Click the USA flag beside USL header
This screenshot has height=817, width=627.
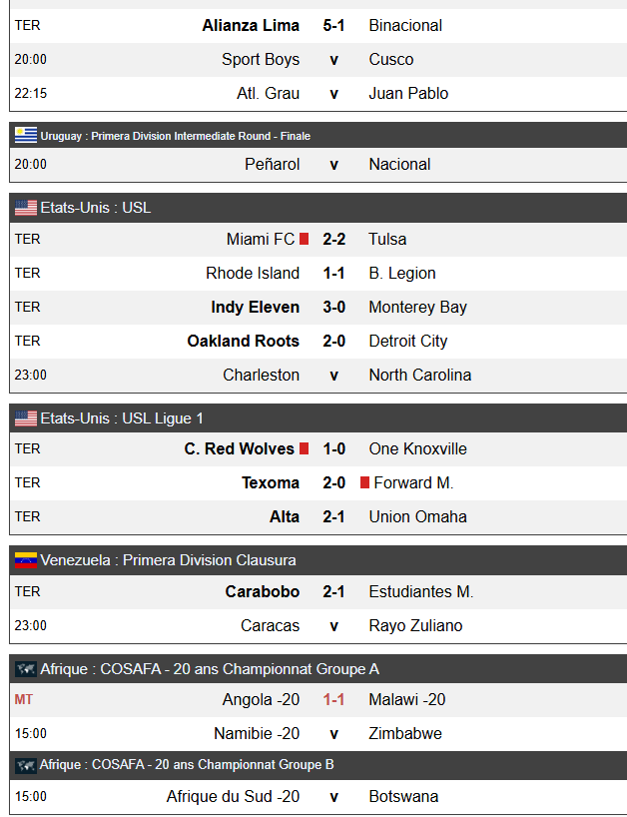[26, 208]
